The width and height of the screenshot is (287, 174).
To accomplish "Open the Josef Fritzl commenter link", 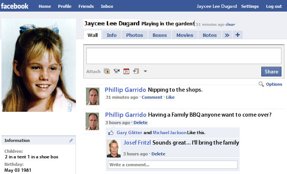I will coord(137,142).
